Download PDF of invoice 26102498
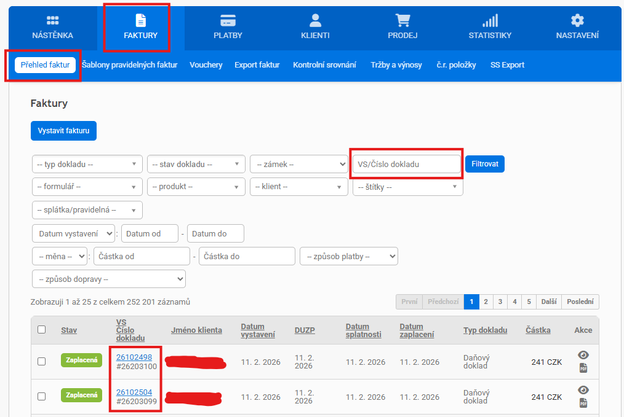This screenshot has width=624, height=417. pyautogui.click(x=583, y=368)
